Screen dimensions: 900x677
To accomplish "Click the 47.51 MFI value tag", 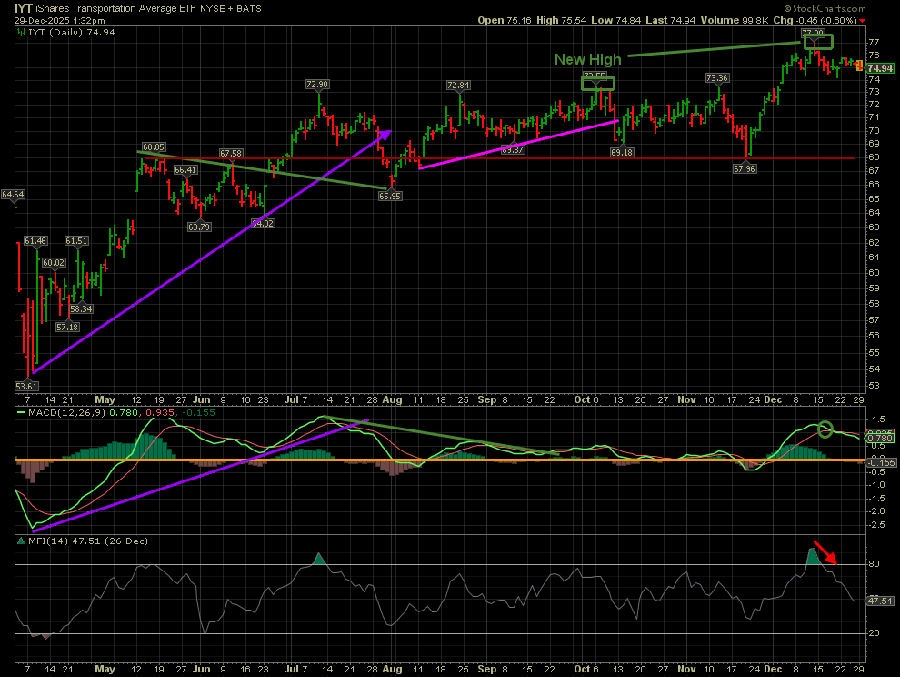I will (x=878, y=601).
